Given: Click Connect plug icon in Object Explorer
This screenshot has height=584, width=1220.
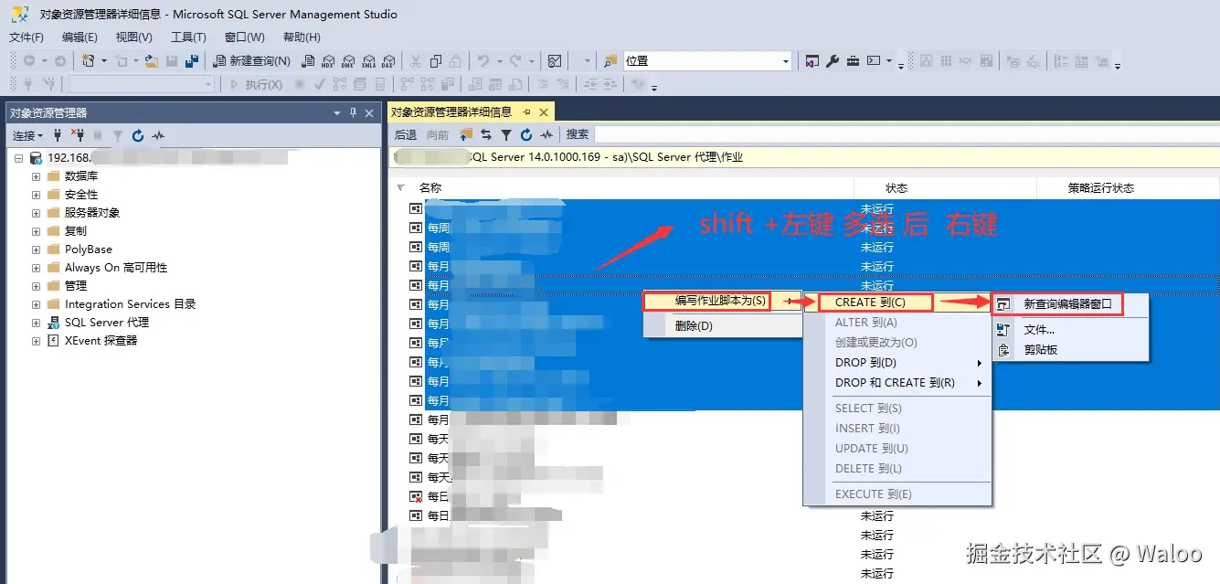Looking at the screenshot, I should 58,135.
